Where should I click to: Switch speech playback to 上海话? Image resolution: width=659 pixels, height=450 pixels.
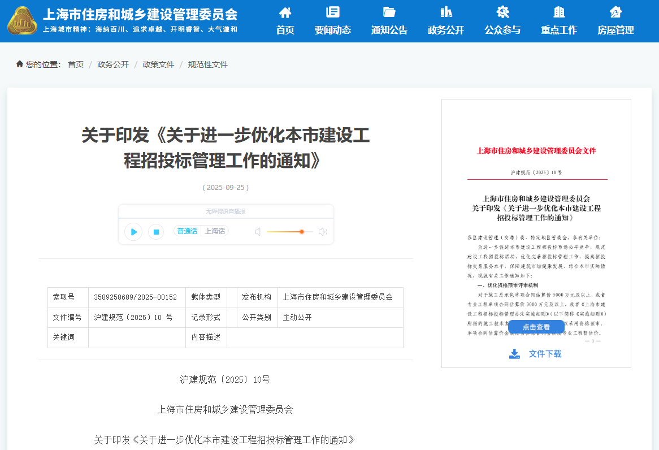pos(215,231)
